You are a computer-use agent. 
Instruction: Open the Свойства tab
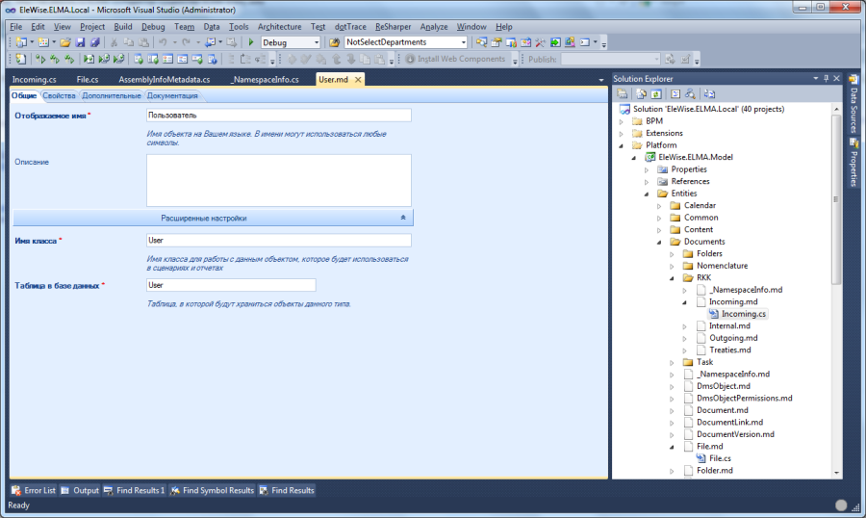(x=59, y=95)
